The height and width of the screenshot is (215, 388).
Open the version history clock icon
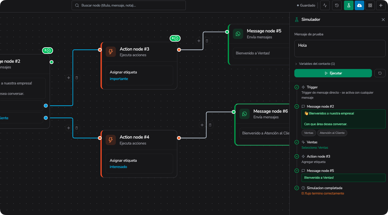(337, 5)
